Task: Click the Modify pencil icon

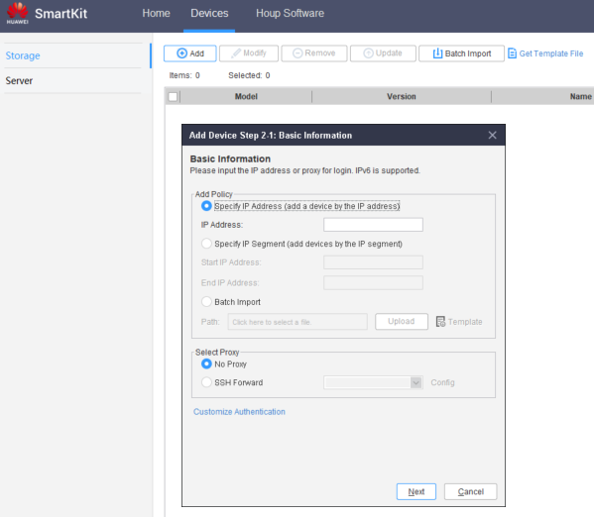Action: pos(236,53)
